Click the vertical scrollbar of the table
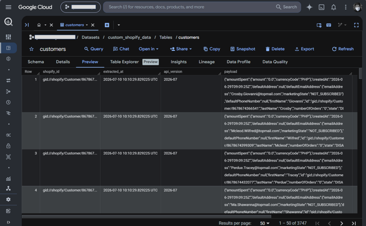 pos(360,74)
